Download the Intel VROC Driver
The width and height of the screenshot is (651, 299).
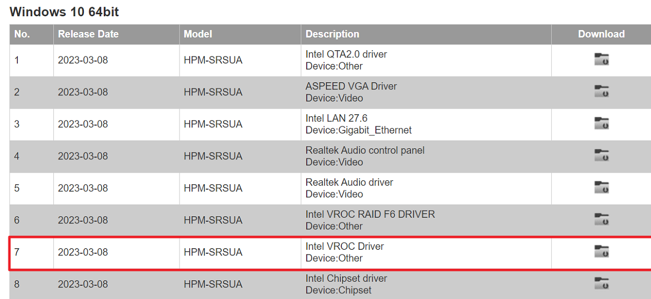point(601,251)
